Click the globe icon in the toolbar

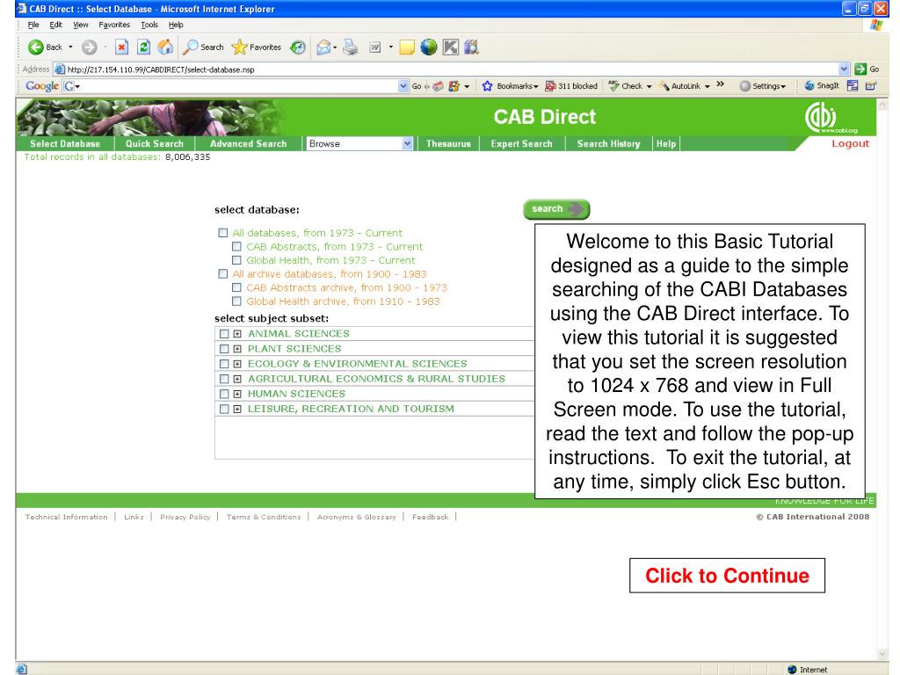[429, 47]
